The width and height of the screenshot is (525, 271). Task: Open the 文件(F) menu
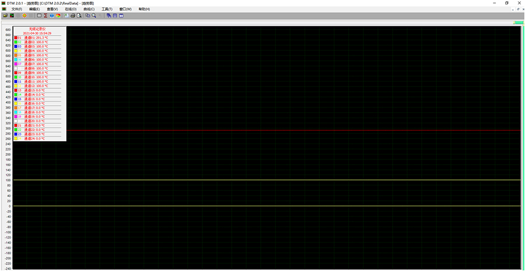coord(17,9)
